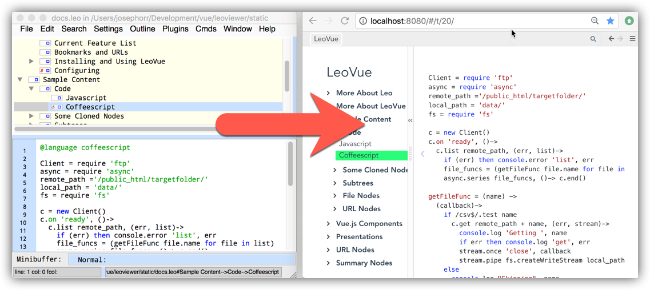Click the node box icon of Bookmarks and URLs
This screenshot has height=290, width=650.
pos(45,52)
